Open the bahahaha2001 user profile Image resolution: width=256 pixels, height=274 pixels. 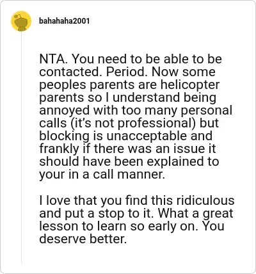tap(64, 21)
